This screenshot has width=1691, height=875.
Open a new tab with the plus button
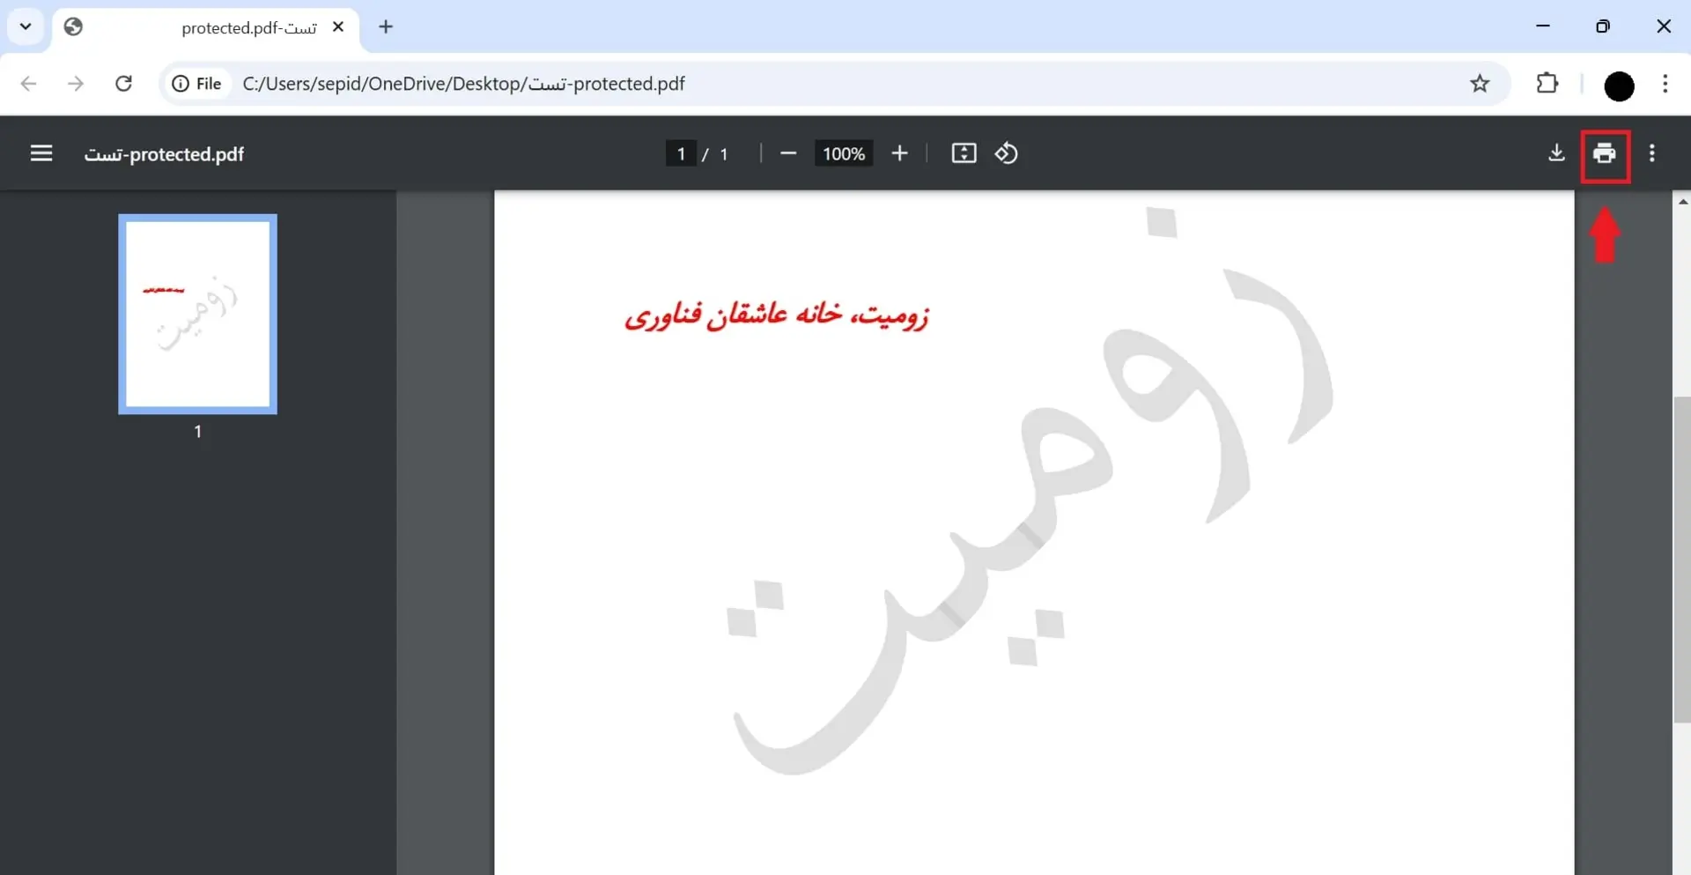pos(386,26)
